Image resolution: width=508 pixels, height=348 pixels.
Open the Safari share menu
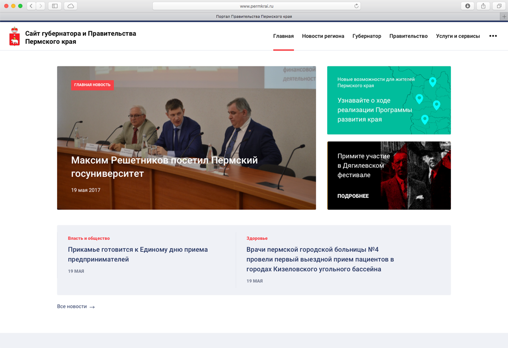point(483,6)
